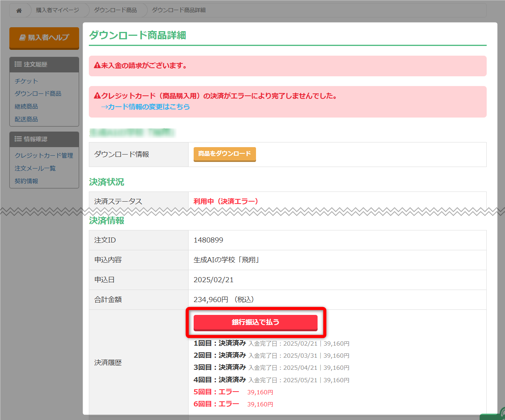Viewport: 505px width, 420px height.
Task: Click the list icon beside 注文履歴
Action: (x=18, y=64)
